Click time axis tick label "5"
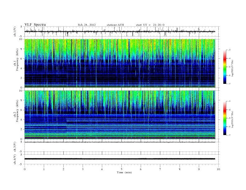The image size is (246, 190). tap(121, 169)
